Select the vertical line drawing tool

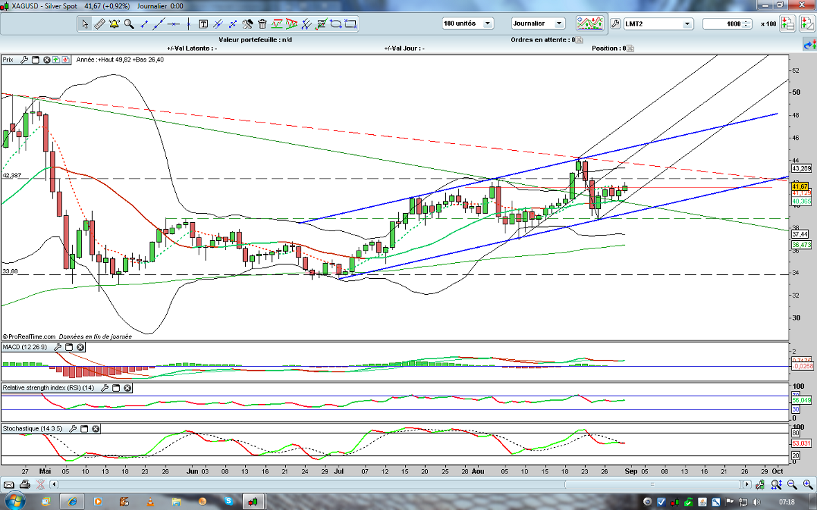click(188, 24)
